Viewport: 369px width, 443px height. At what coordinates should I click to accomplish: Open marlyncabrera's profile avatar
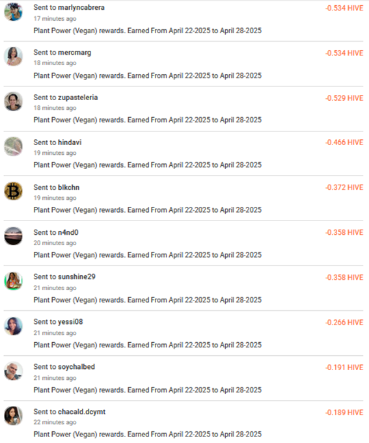[13, 12]
